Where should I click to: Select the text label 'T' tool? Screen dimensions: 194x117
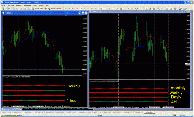(x=132, y=9)
